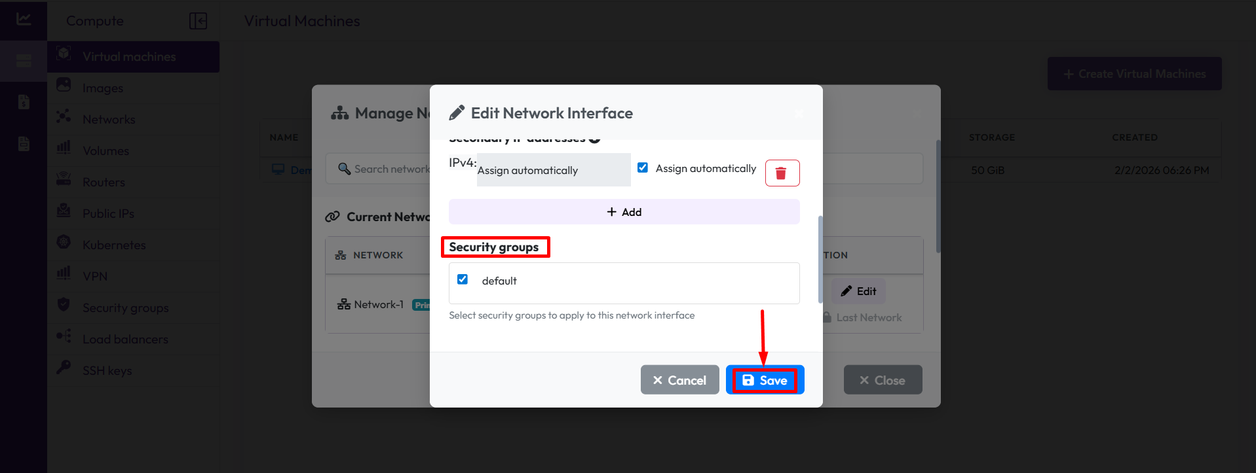Click the file page icon in left rail
The image size is (1256, 473).
pyautogui.click(x=24, y=144)
